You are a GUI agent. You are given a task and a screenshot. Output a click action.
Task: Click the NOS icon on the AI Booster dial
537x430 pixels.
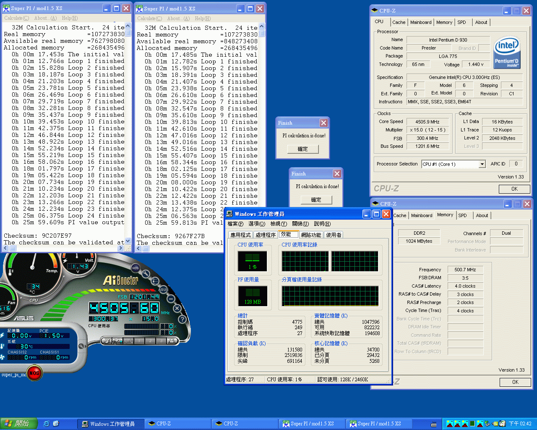[x=136, y=268]
